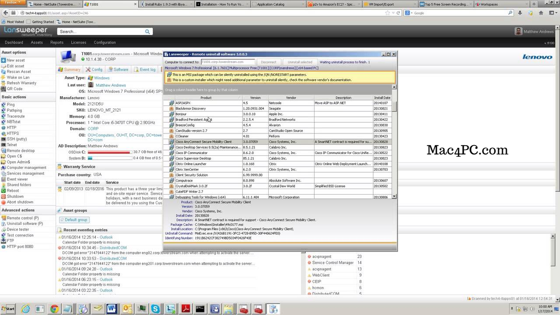Viewport: 560px width, 315px height.
Task: Click the Ping action icon
Action: (3, 105)
